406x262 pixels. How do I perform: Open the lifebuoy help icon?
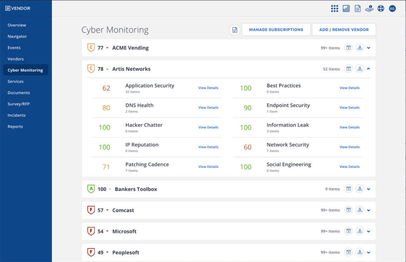click(x=381, y=8)
